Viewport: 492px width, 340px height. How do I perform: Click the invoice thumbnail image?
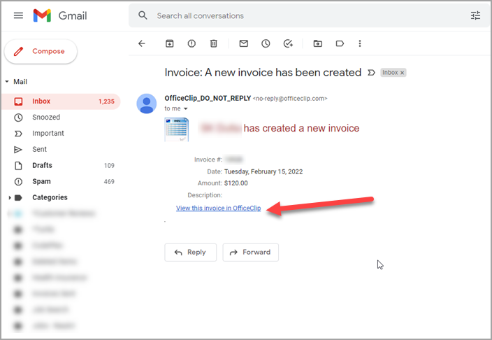click(176, 129)
